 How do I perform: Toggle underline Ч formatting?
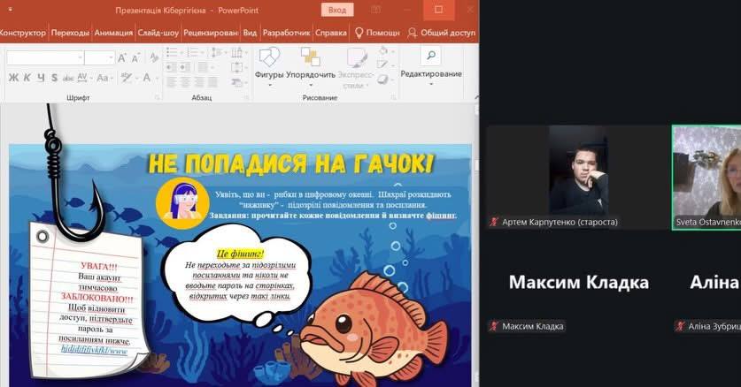coord(41,78)
